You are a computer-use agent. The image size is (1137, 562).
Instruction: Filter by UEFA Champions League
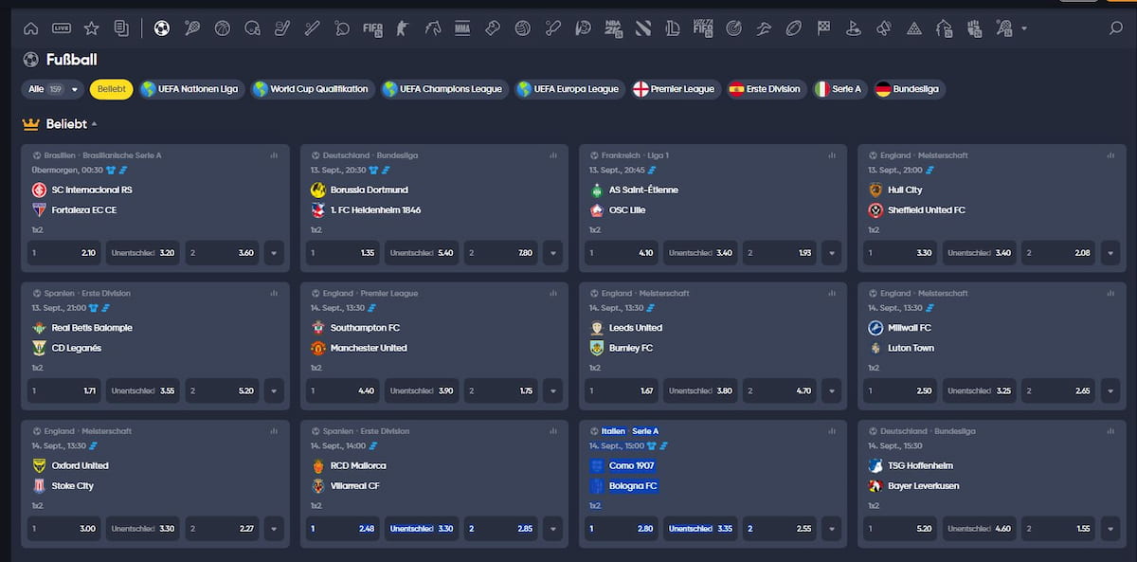pos(443,89)
